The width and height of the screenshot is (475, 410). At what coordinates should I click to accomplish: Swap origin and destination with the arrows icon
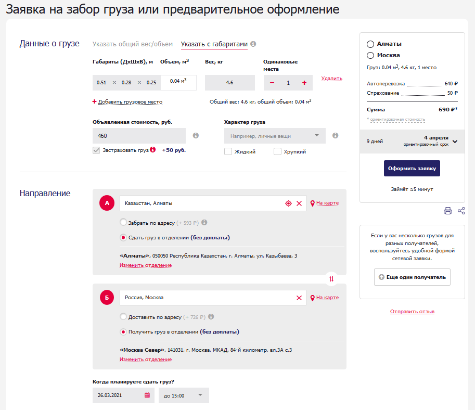[331, 279]
